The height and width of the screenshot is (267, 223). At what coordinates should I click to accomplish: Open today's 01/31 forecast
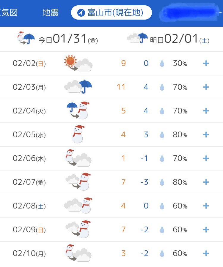click(58, 39)
